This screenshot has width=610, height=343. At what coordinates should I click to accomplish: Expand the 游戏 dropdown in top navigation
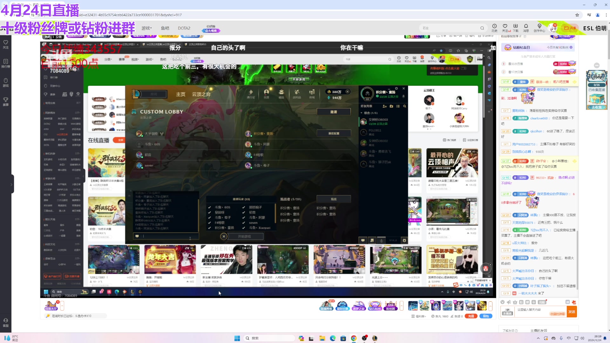coord(146,28)
